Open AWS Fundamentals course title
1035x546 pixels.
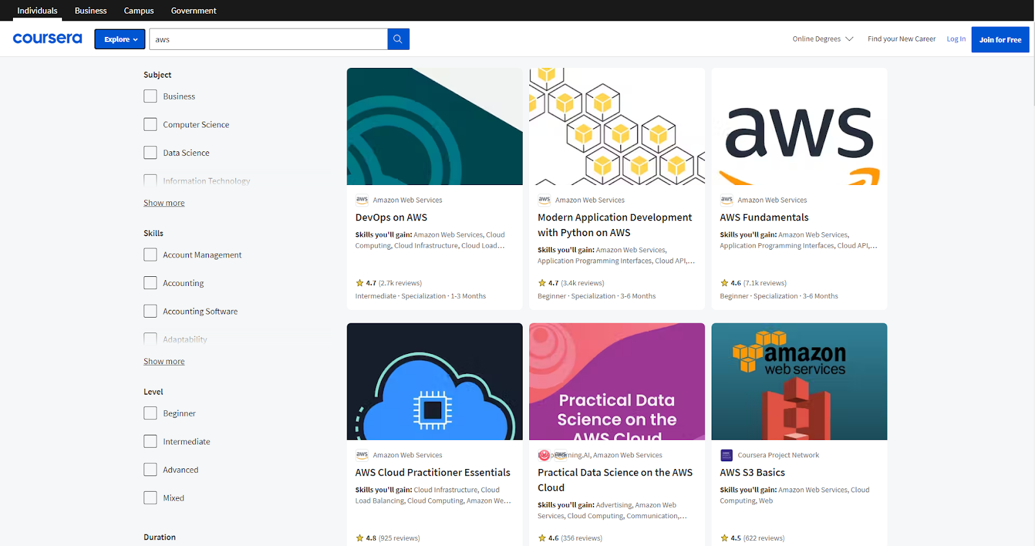764,217
